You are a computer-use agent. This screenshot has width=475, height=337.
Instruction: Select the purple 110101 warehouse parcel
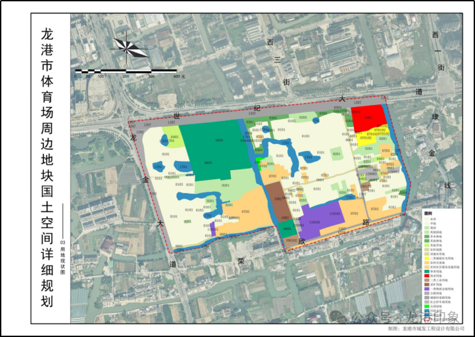click(x=318, y=220)
